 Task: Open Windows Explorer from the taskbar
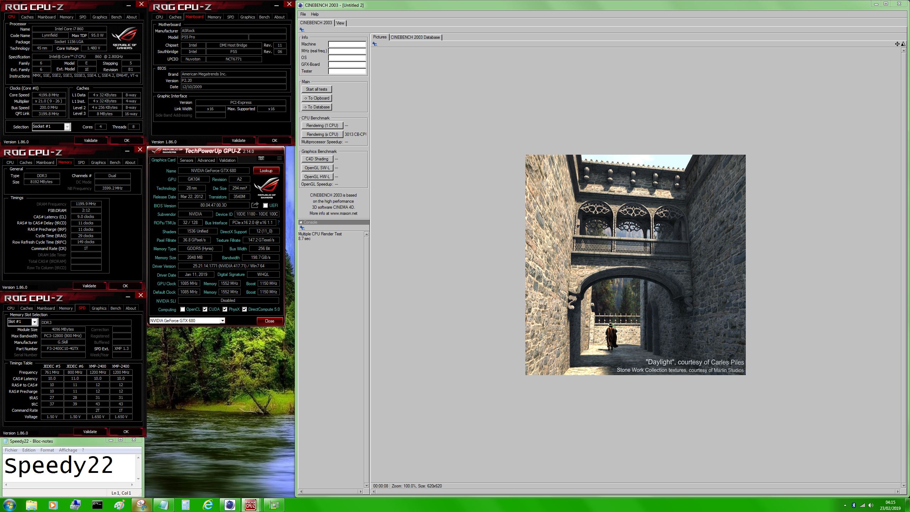32,505
